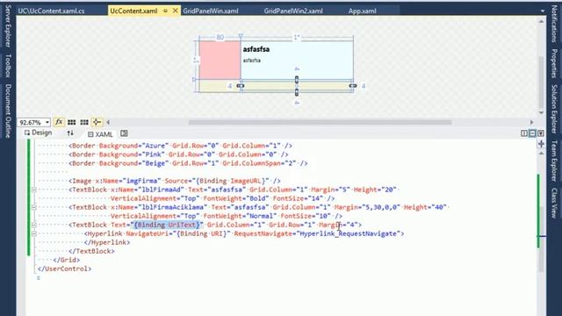The width and height of the screenshot is (562, 316).
Task: Click the plus split-editor icon
Action: coord(541,144)
